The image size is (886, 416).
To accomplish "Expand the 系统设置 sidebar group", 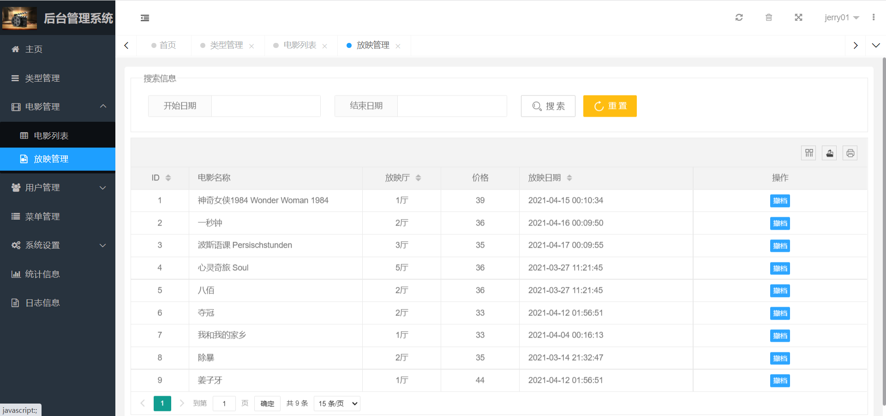I will point(58,245).
